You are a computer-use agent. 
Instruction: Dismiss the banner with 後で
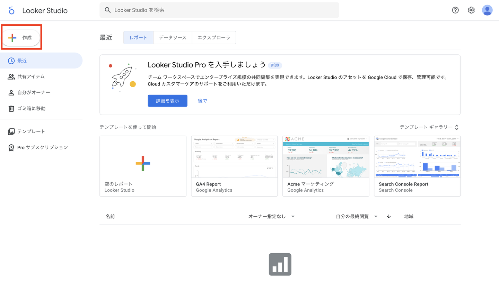click(x=203, y=101)
